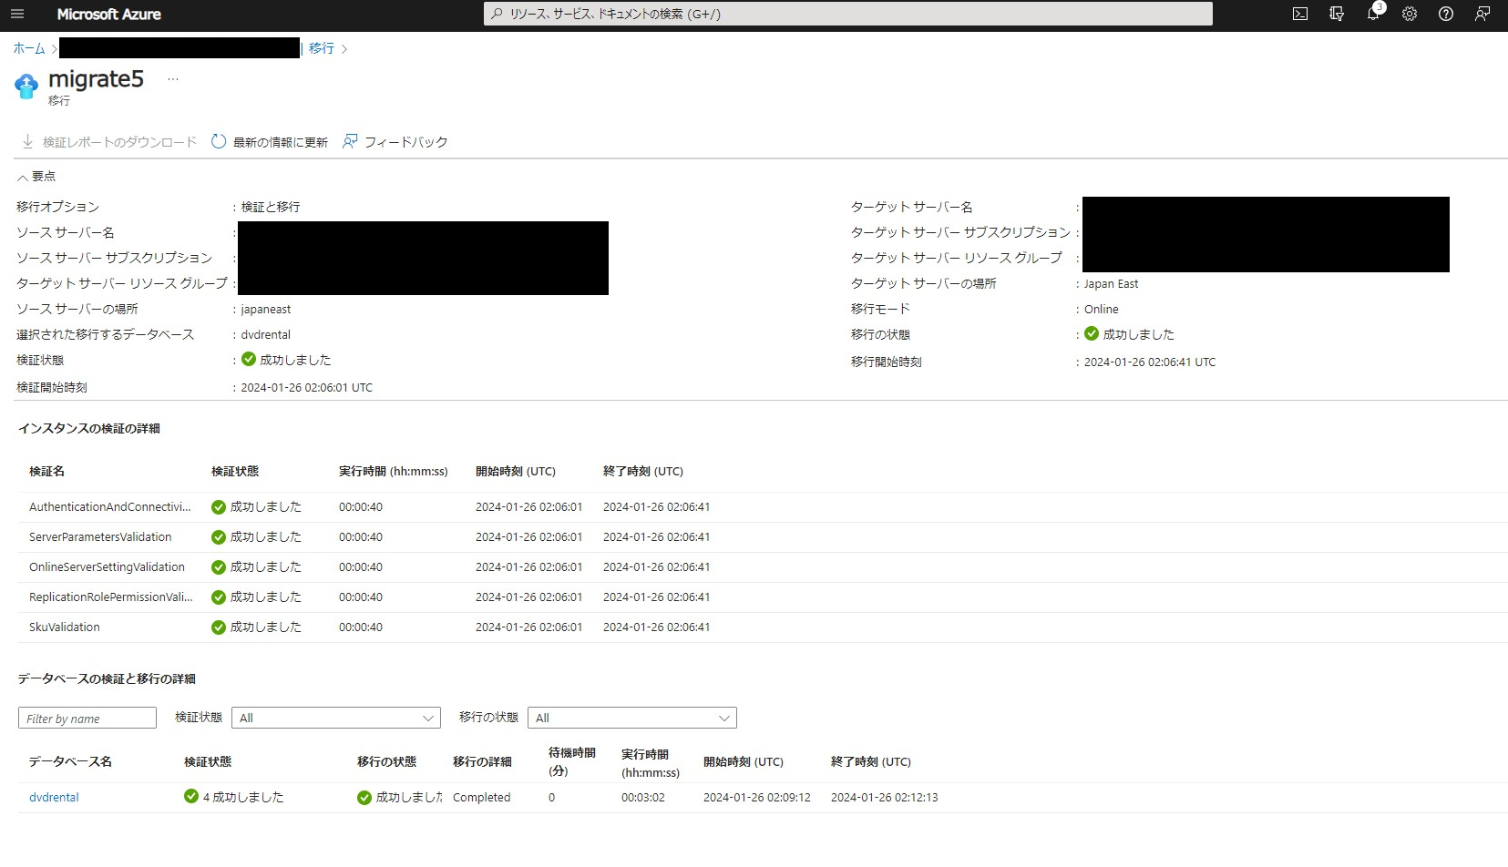Open the portal hamburger menu

[x=16, y=14]
